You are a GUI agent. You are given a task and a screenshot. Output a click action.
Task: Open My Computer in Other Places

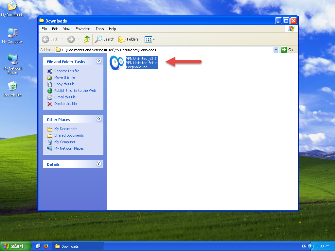pyautogui.click(x=65, y=142)
